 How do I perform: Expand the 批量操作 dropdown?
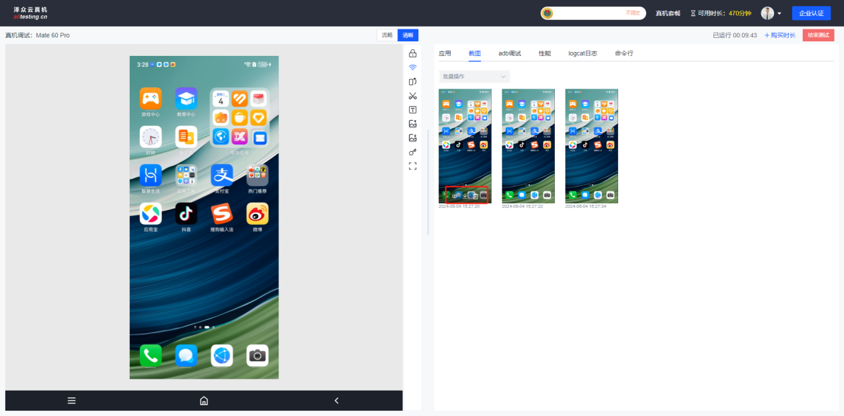point(474,77)
